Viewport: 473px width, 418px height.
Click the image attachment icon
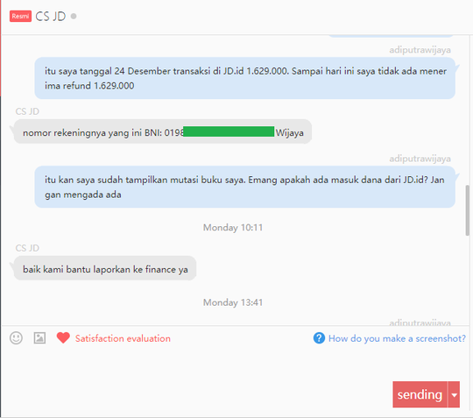pos(39,338)
